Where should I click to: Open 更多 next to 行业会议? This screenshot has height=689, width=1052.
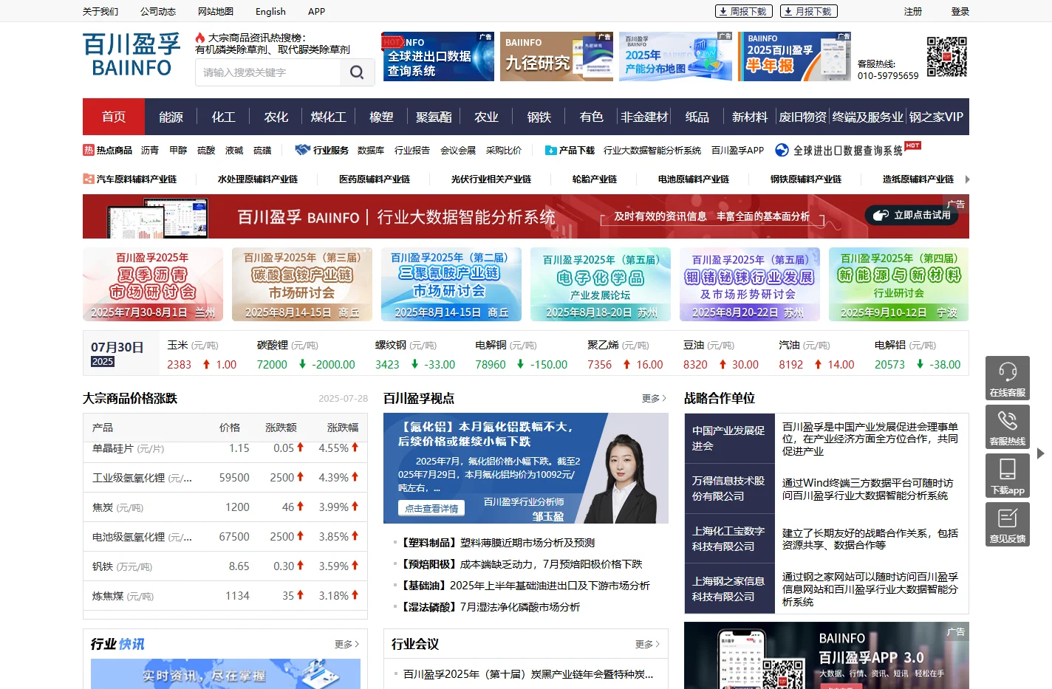click(647, 644)
